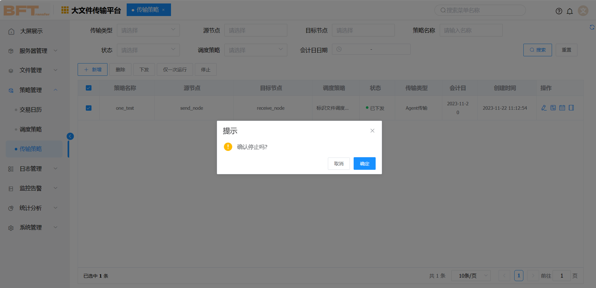Click the edit pencil icon for one_test
Image resolution: width=596 pixels, height=288 pixels.
tap(544, 108)
